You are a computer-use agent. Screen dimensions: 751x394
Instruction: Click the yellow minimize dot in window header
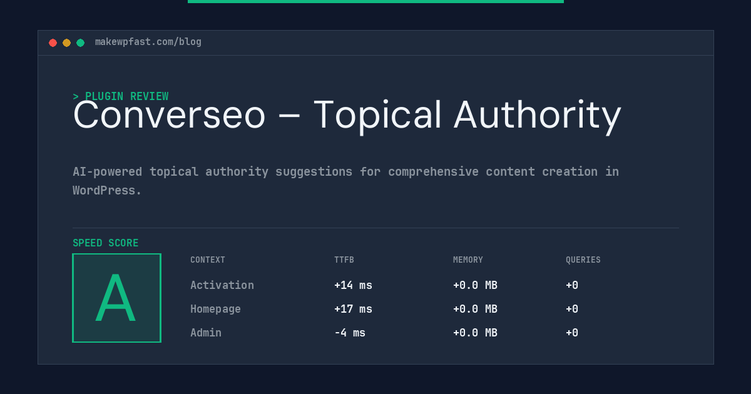pyautogui.click(x=66, y=43)
